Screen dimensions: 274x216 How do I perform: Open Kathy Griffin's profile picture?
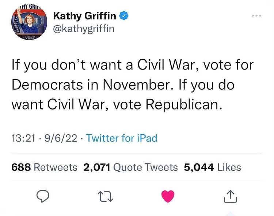[x=28, y=23]
